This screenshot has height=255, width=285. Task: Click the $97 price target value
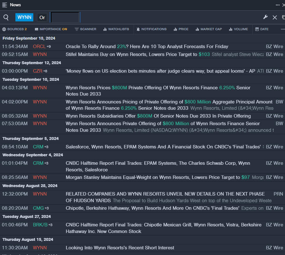(x=245, y=177)
